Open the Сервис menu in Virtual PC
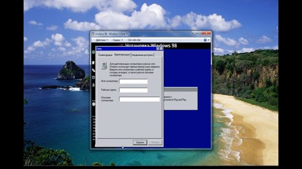Image resolution: width=302 pixels, height=169 pixels. [x=117, y=40]
